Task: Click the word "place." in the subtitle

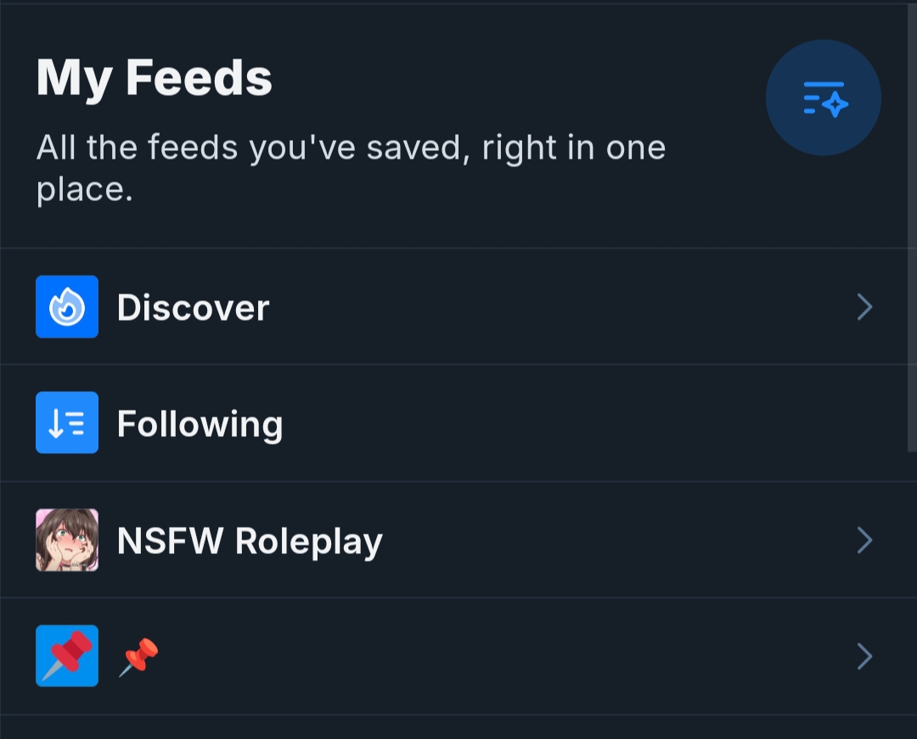Action: coord(84,189)
